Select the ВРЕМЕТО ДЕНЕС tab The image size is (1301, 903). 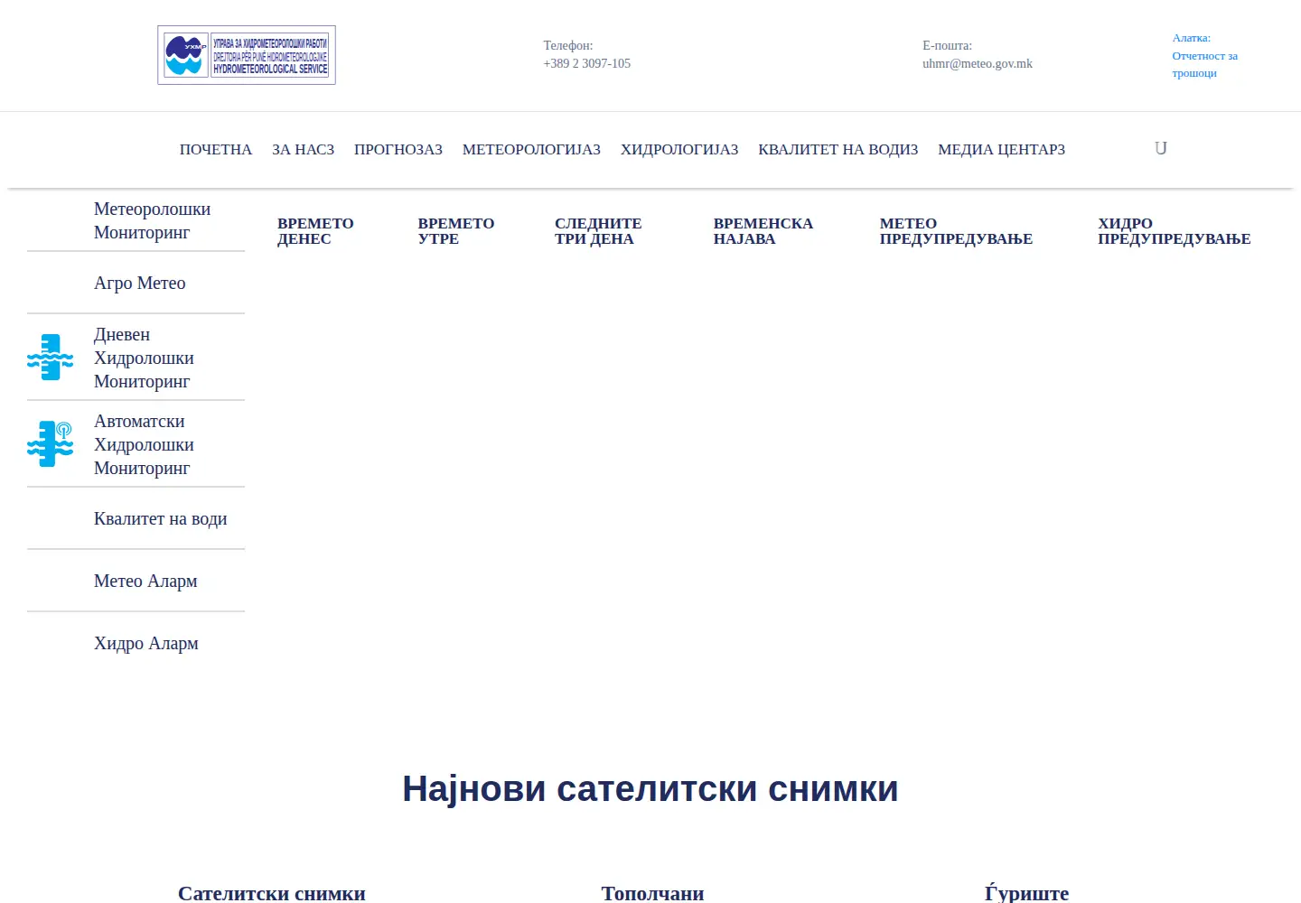315,231
